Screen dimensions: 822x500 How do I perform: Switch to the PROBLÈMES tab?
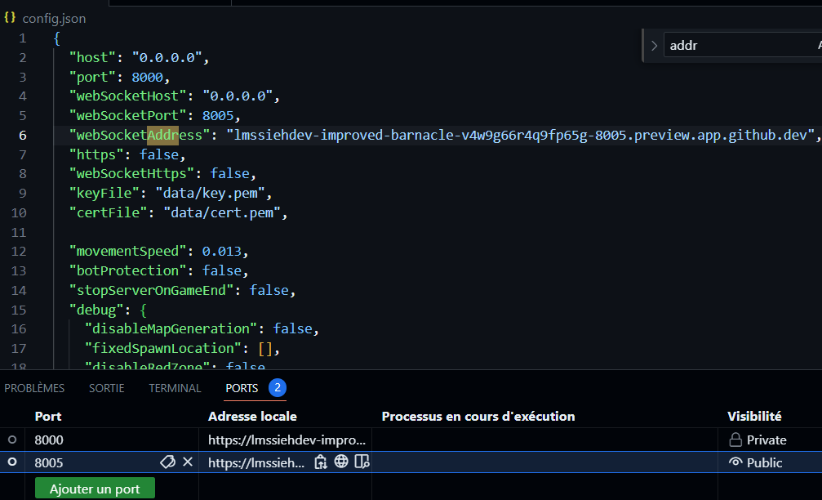34,388
